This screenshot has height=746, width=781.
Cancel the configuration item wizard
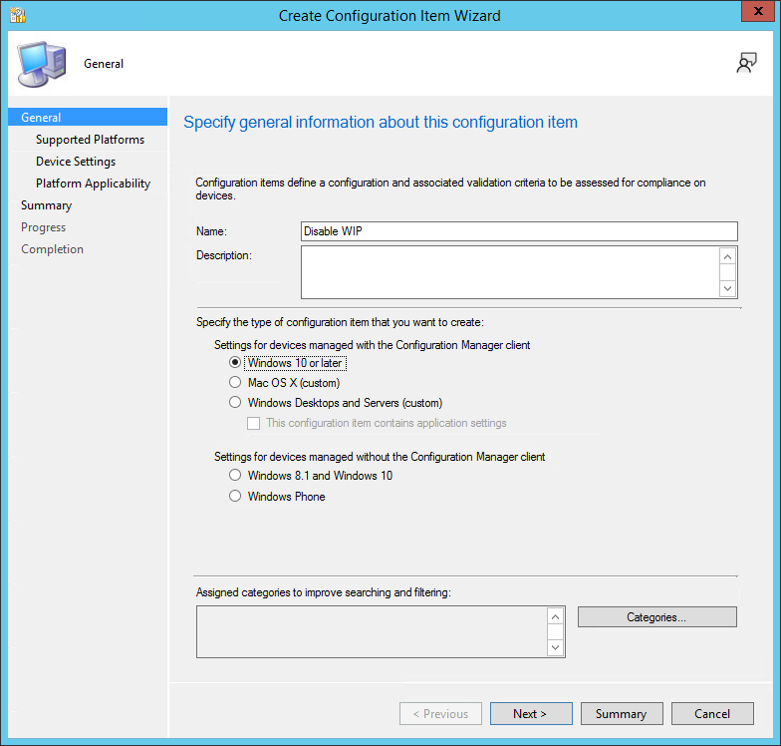(711, 714)
